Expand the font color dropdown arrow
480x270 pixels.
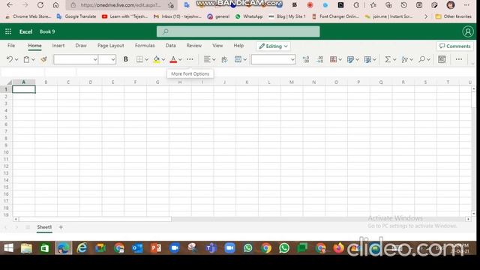coord(180,60)
